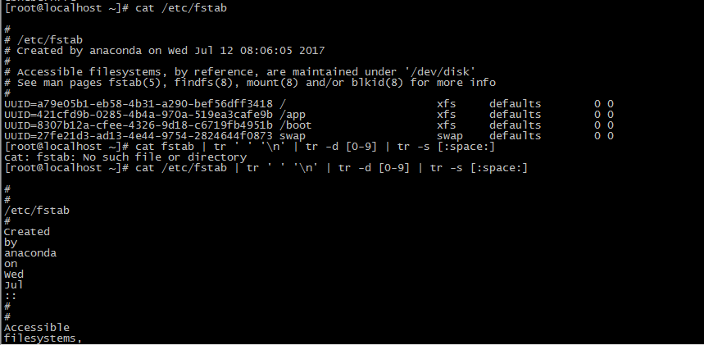Click the word 'anaconda' in the split output
704x345 pixels.
point(30,253)
